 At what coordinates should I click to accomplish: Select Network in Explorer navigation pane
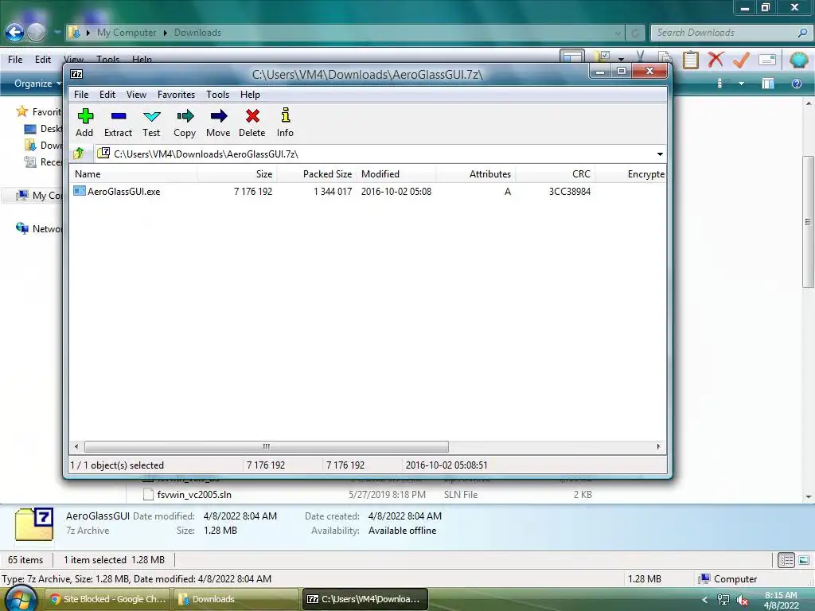click(x=40, y=228)
